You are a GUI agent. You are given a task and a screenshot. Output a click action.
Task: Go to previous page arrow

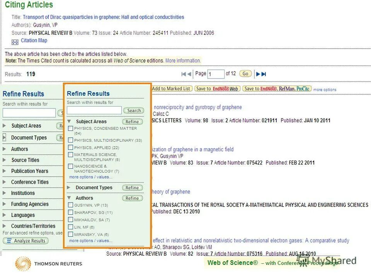point(189,74)
